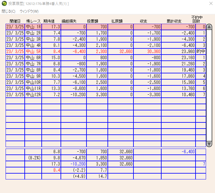Click balance -2,500 in 10R row
Image resolution: width=215 pixels, height=193 pixels.
147,82
